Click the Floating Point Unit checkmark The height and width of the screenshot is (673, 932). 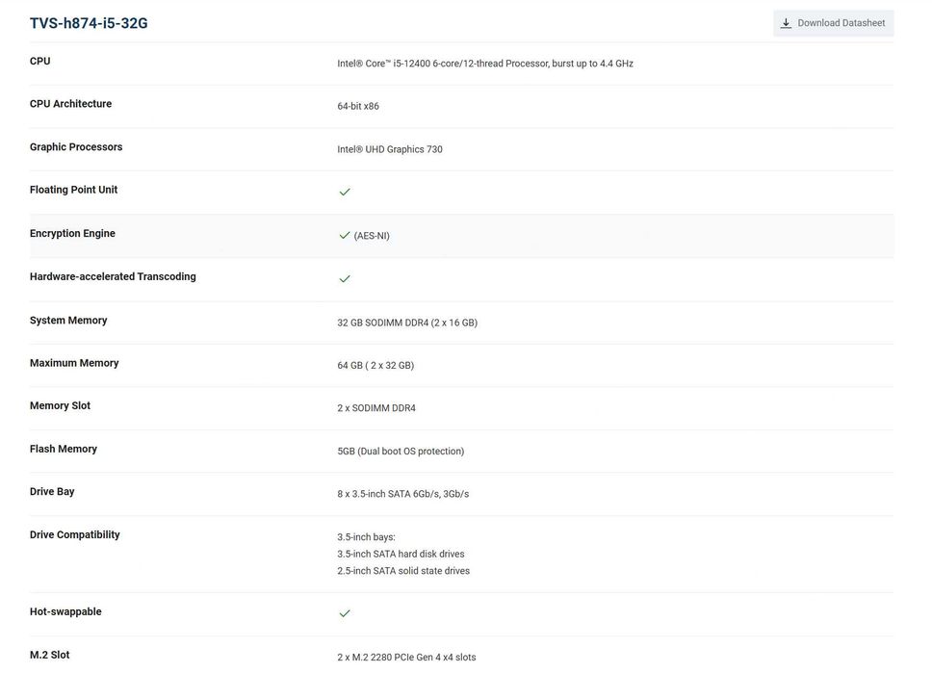coord(345,192)
